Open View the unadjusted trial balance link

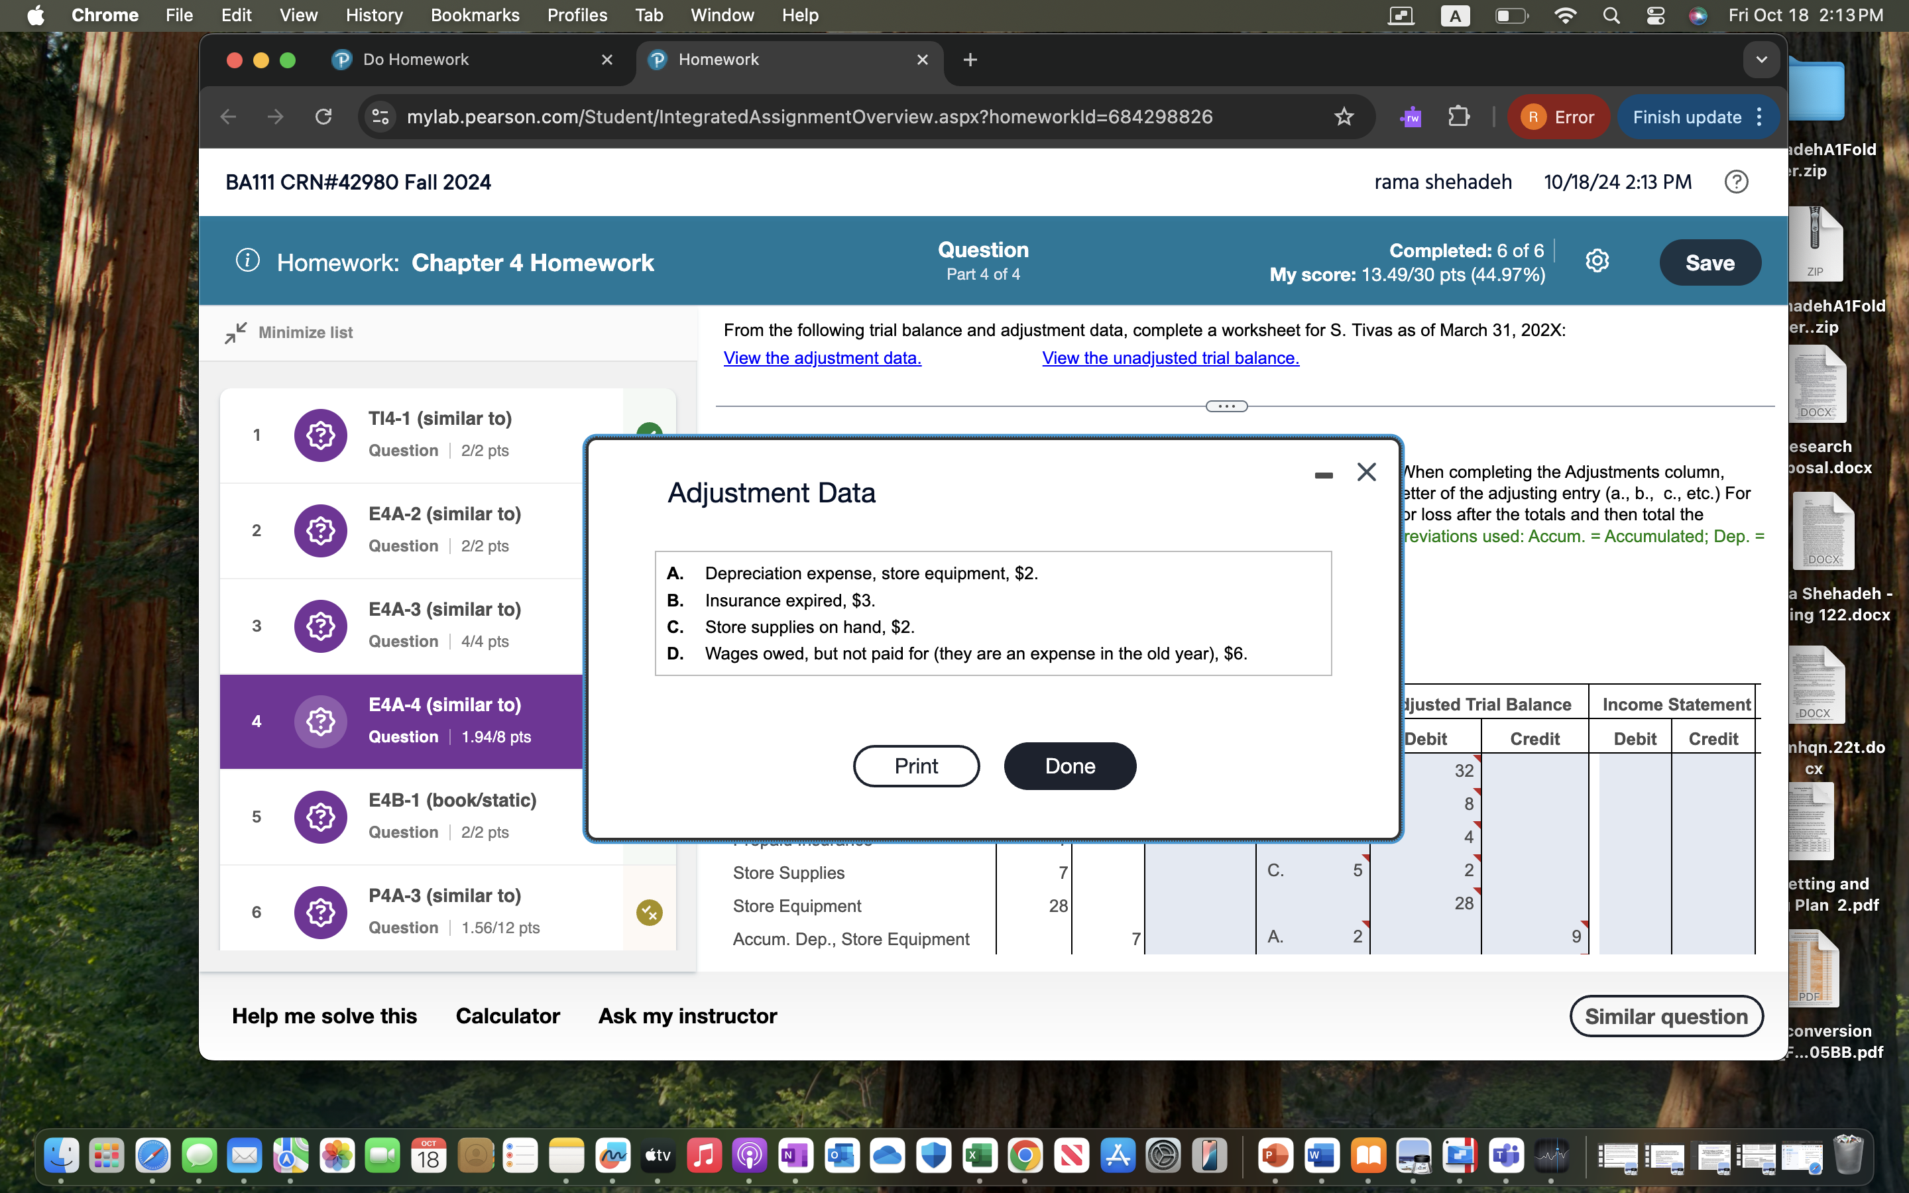pos(1170,358)
